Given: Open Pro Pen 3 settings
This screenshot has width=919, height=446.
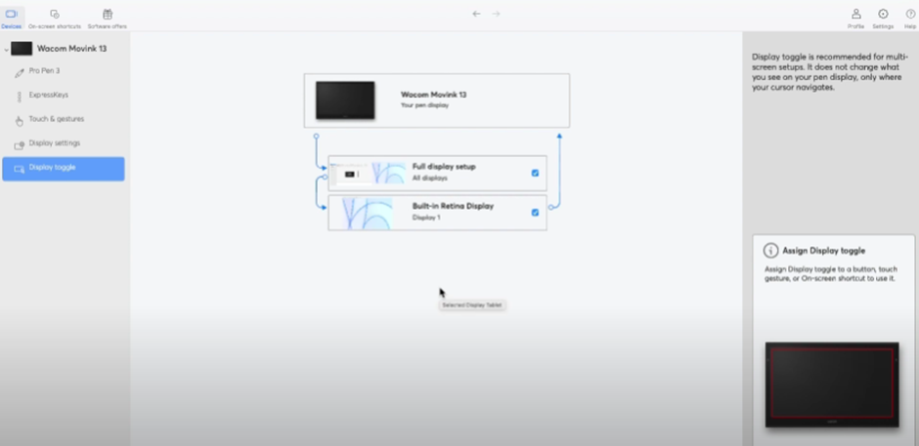Looking at the screenshot, I should pyautogui.click(x=44, y=71).
